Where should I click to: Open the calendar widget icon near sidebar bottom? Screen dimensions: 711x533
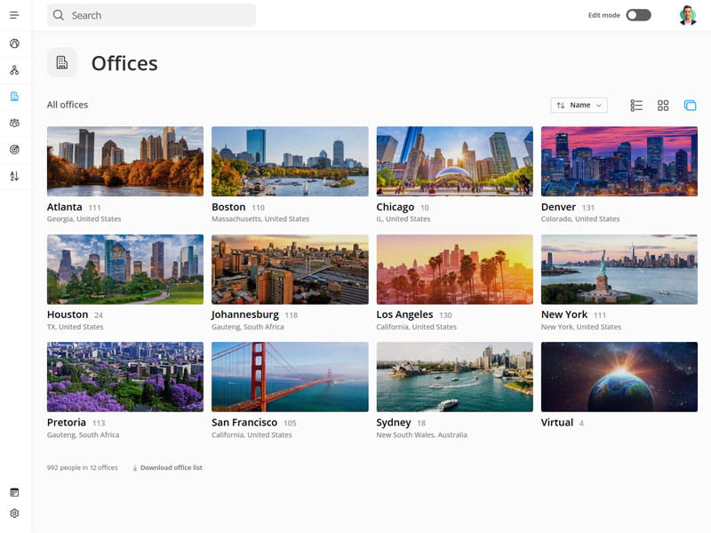click(x=14, y=491)
